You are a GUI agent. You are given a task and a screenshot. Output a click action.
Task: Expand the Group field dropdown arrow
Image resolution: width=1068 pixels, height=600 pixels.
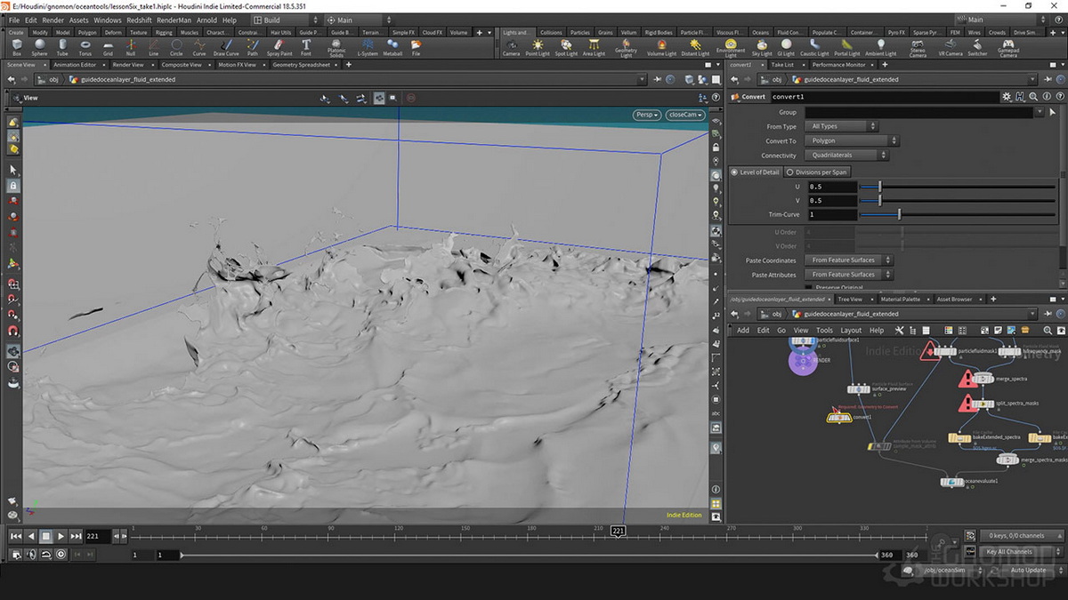click(x=1039, y=112)
